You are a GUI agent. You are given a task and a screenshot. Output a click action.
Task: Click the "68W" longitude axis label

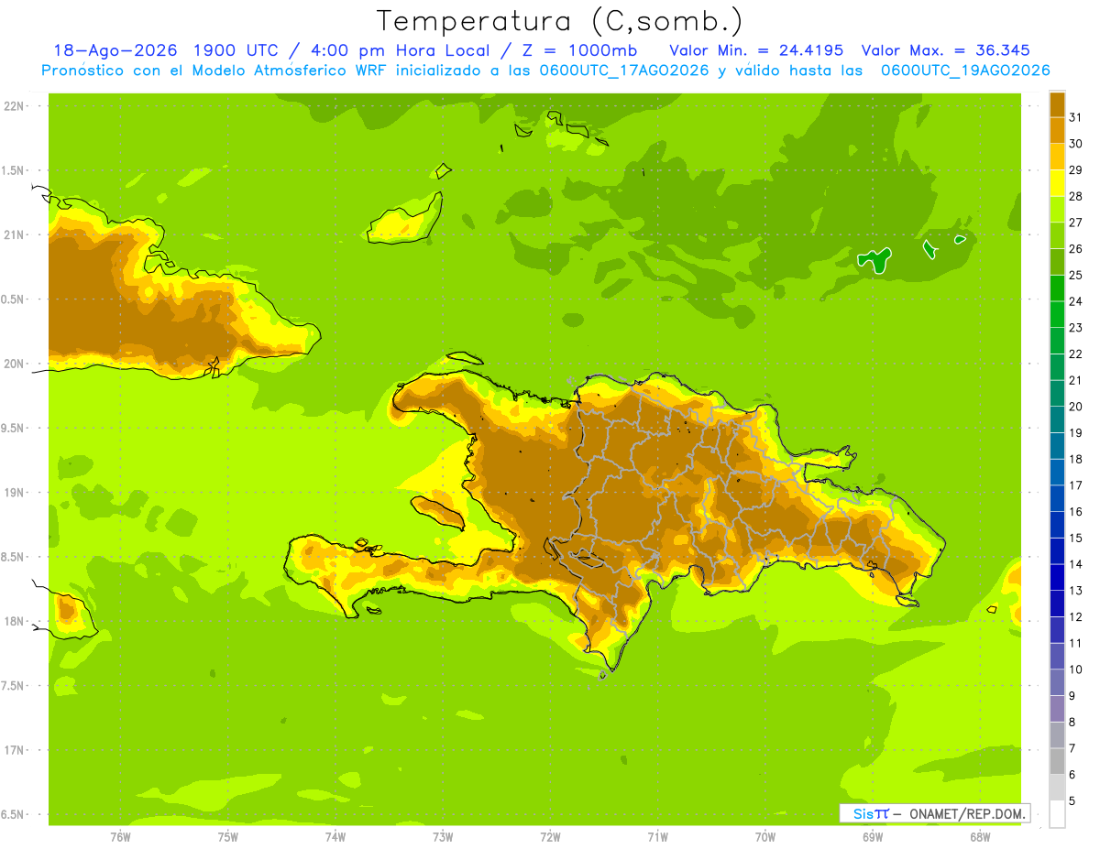tap(980, 837)
